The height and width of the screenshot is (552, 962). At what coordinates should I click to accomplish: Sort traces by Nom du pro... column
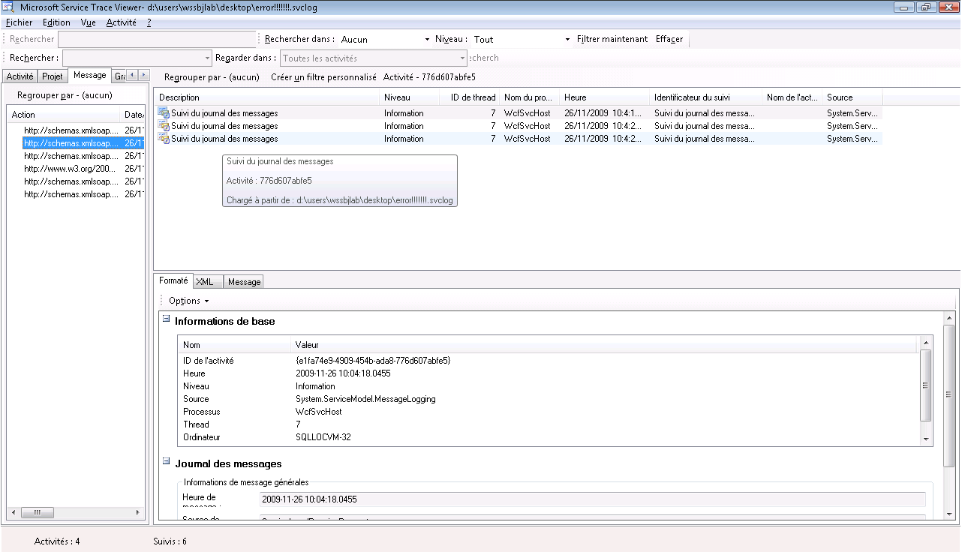(530, 97)
